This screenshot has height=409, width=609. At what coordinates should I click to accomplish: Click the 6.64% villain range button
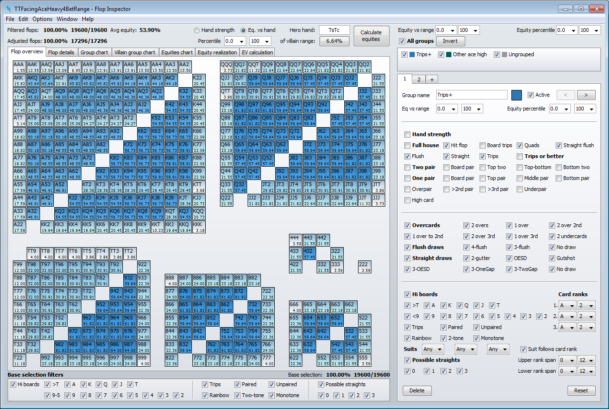pos(334,41)
